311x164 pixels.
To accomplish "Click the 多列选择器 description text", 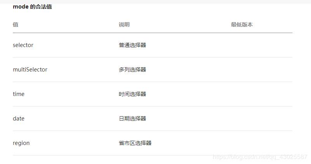I will (x=132, y=70).
